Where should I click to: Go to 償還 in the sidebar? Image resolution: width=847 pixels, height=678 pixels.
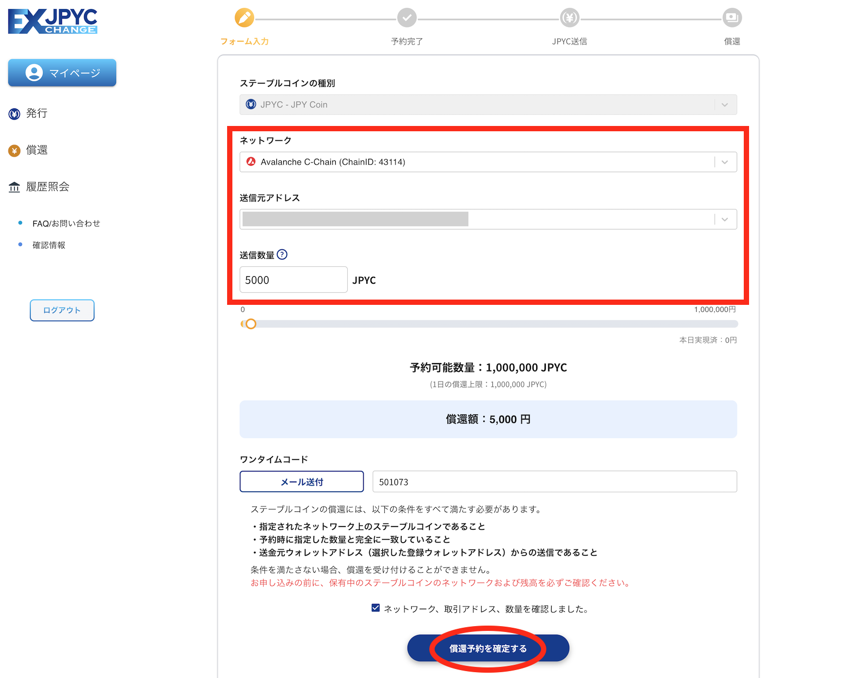[36, 150]
